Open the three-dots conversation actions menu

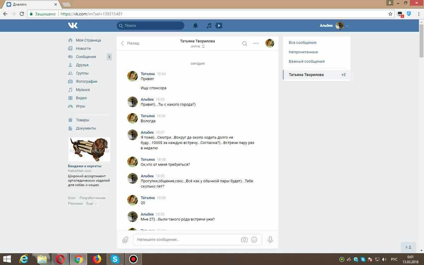[256, 43]
